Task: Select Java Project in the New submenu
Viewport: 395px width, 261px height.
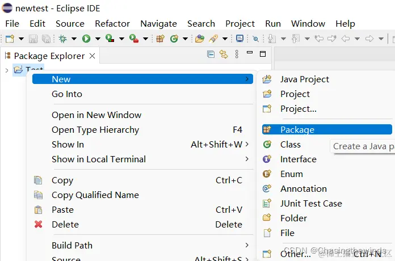Action: [x=327, y=79]
